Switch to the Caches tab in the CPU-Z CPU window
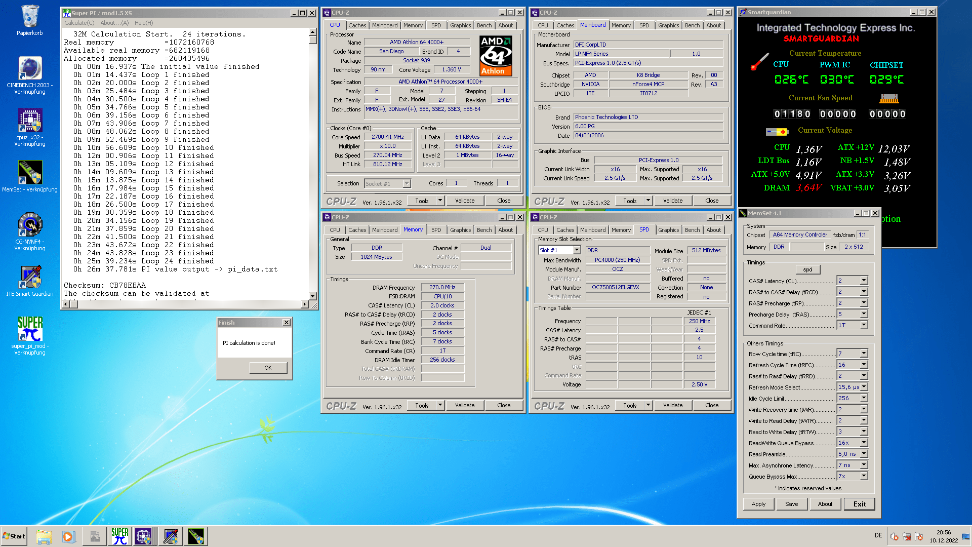This screenshot has height=547, width=972. (x=357, y=25)
